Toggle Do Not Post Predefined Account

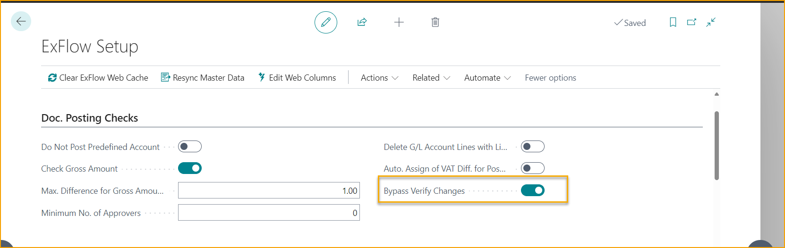[x=190, y=147]
